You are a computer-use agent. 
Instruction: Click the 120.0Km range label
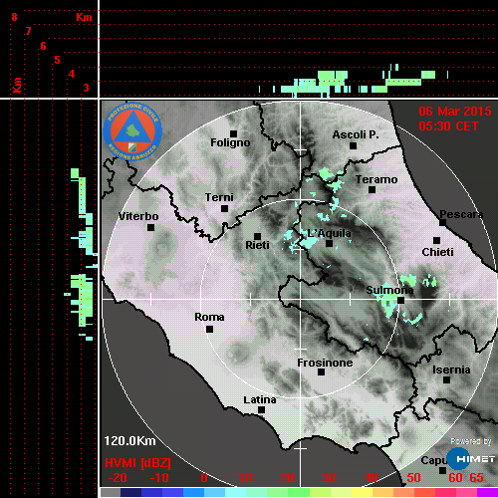(129, 441)
